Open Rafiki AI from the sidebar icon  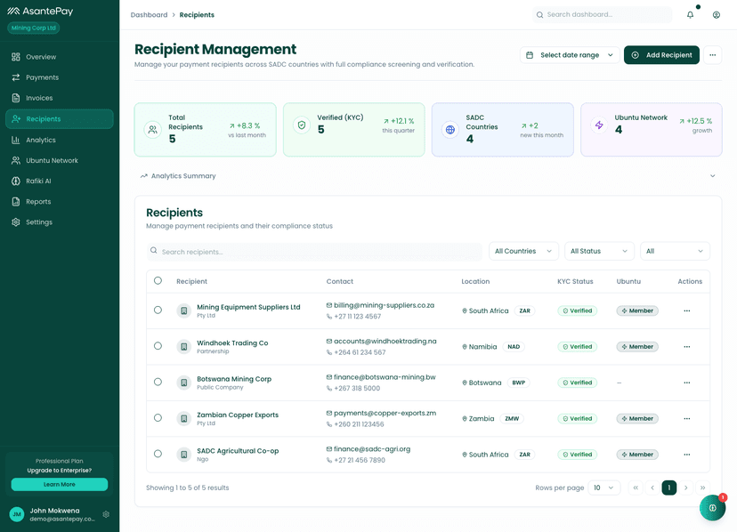pyautogui.click(x=15, y=181)
